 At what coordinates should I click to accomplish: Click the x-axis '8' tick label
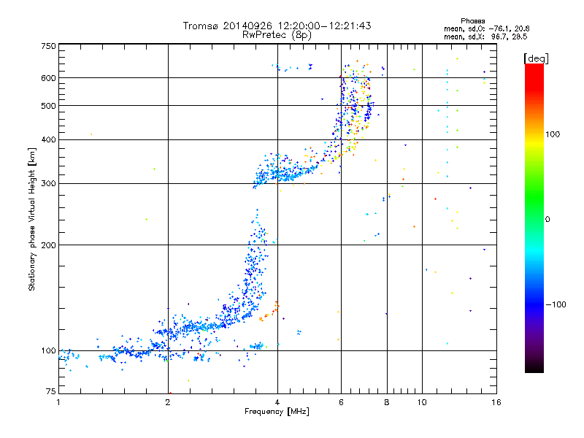(x=387, y=402)
